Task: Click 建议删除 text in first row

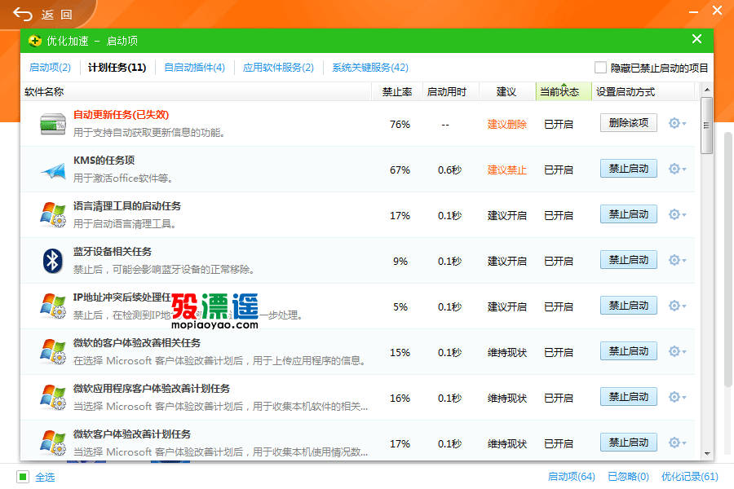Action: (x=507, y=124)
